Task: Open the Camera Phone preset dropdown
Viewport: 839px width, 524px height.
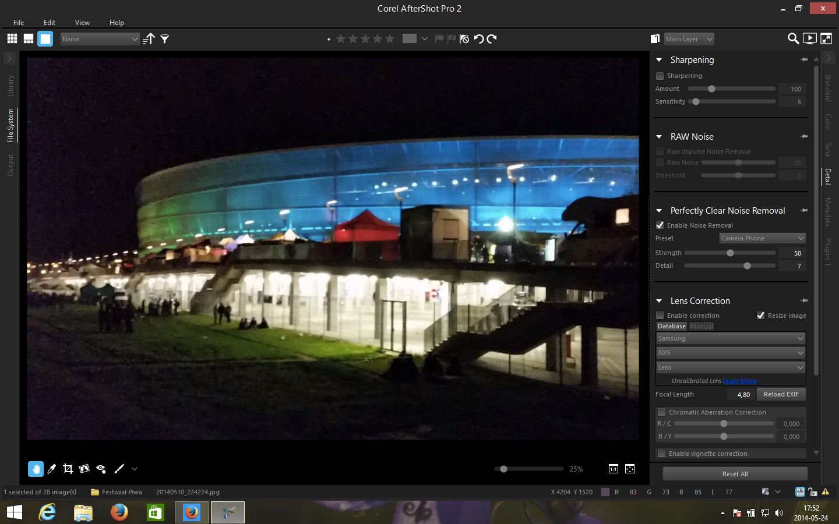Action: tap(762, 238)
